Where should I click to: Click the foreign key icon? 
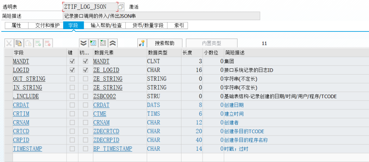click(142, 43)
